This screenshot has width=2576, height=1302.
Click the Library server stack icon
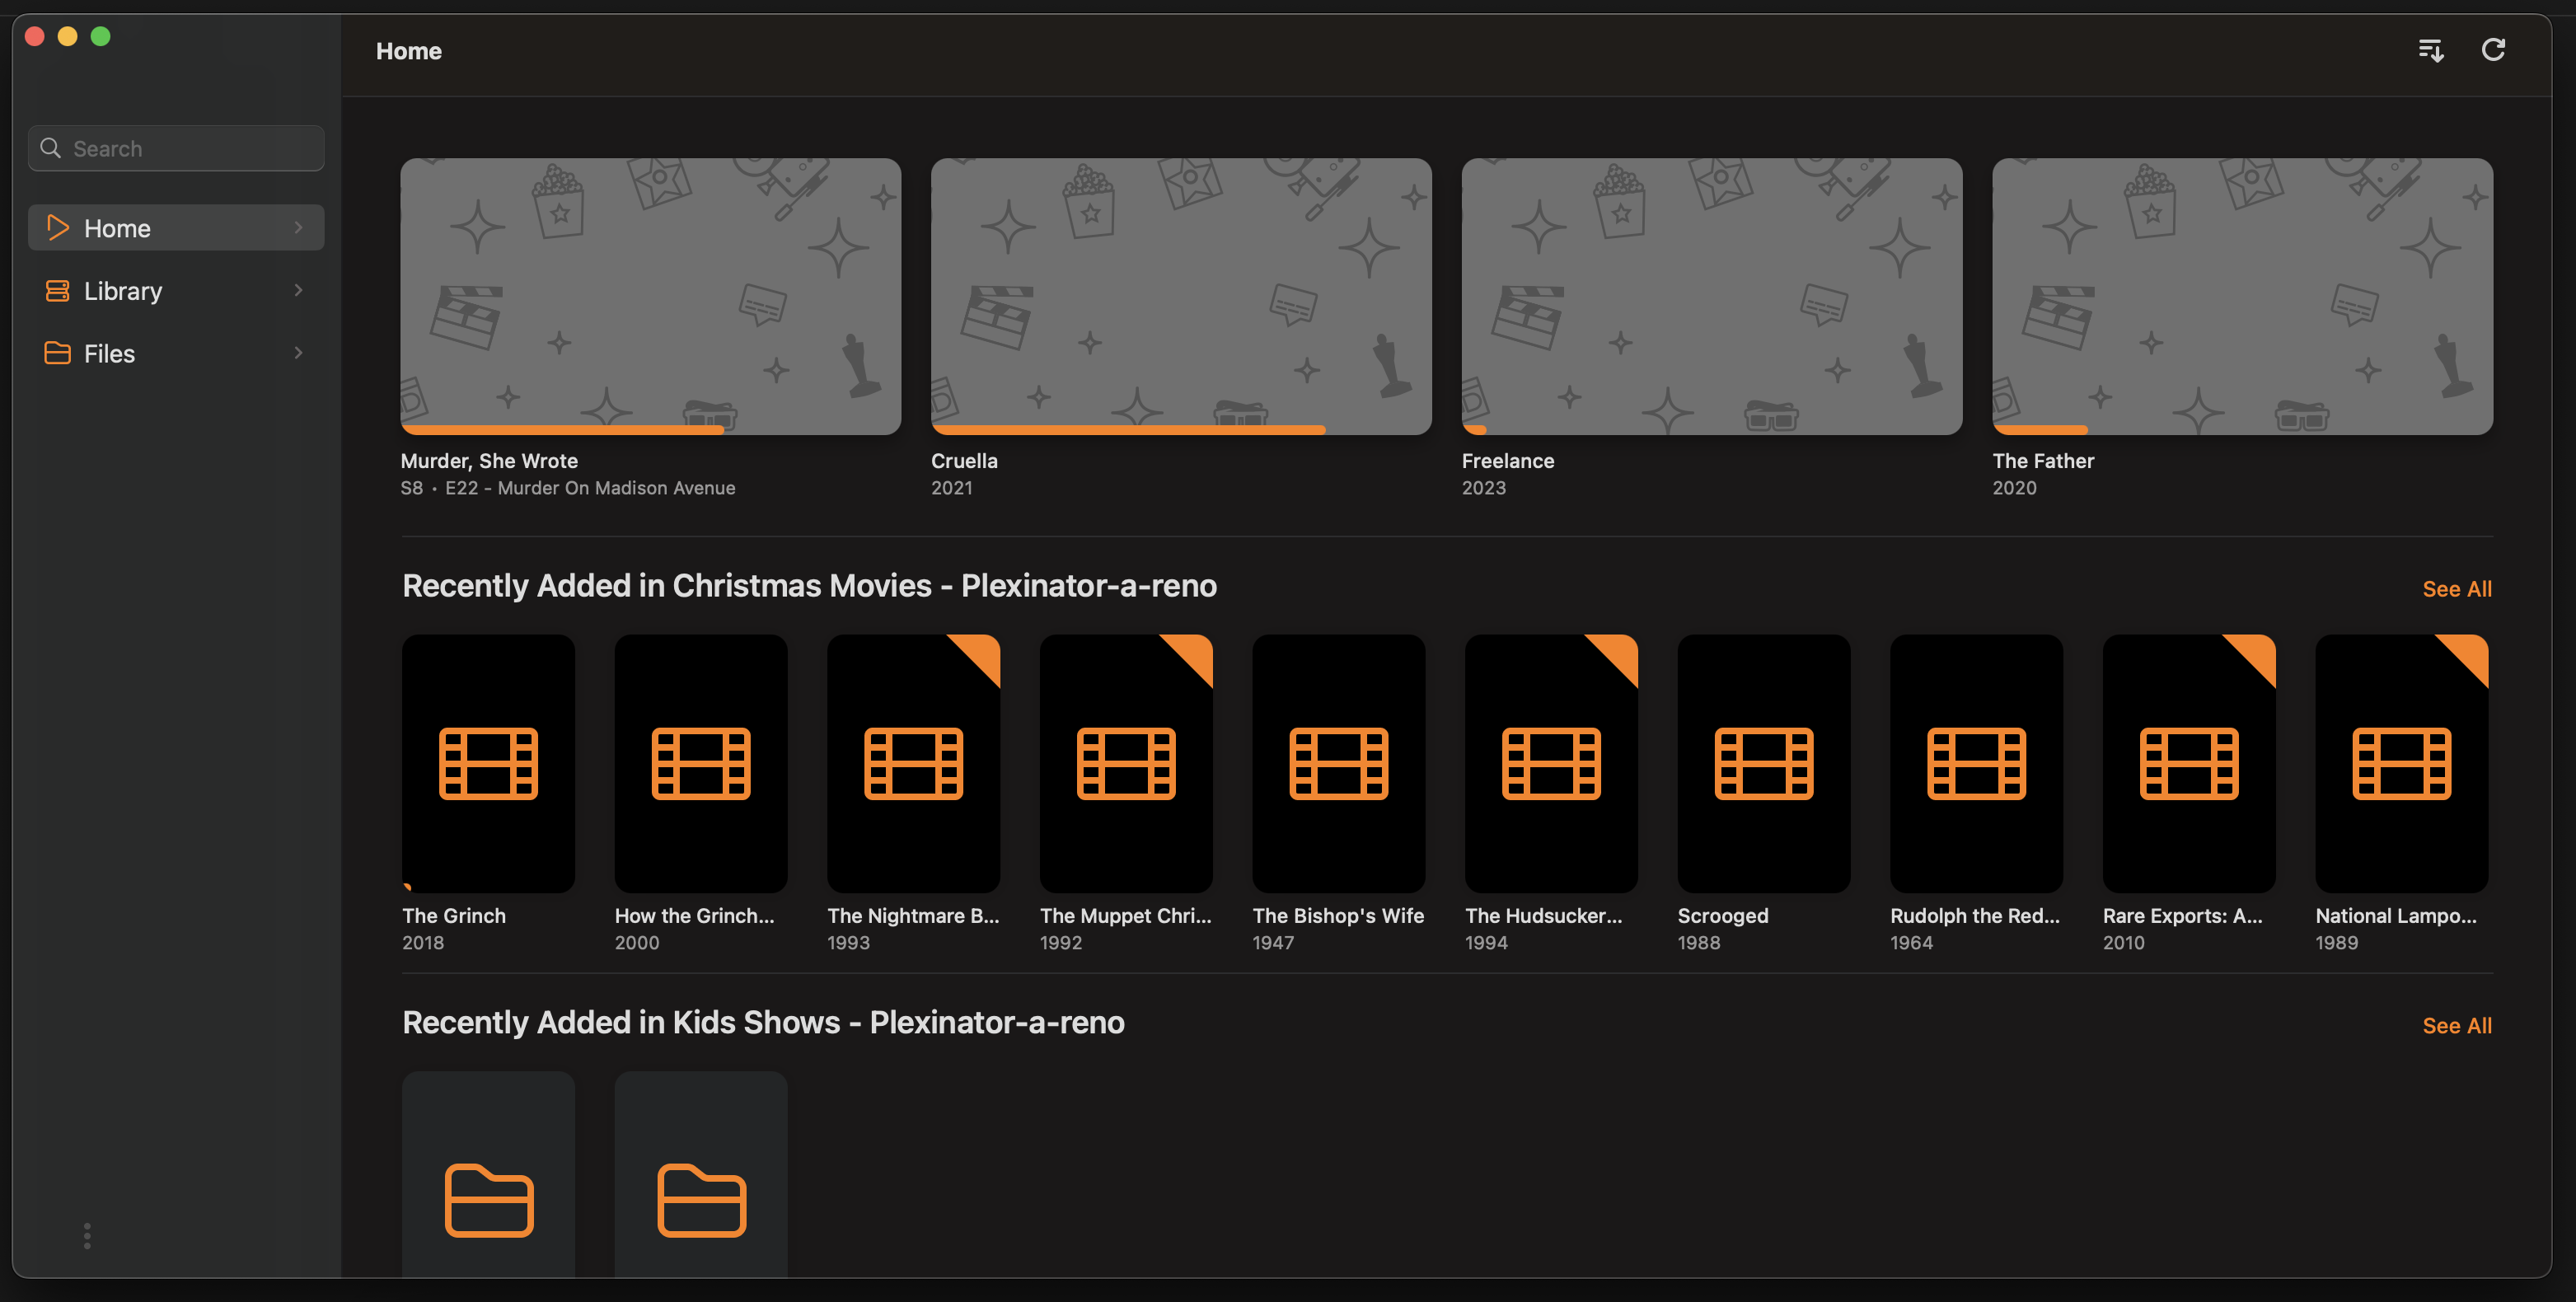(x=57, y=291)
